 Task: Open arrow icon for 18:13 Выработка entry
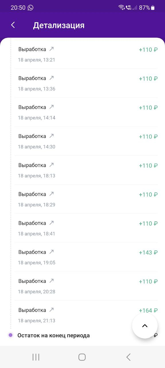coord(52,165)
